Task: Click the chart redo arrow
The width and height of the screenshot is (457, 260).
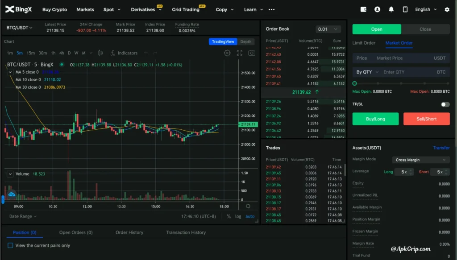Action: tap(155, 53)
